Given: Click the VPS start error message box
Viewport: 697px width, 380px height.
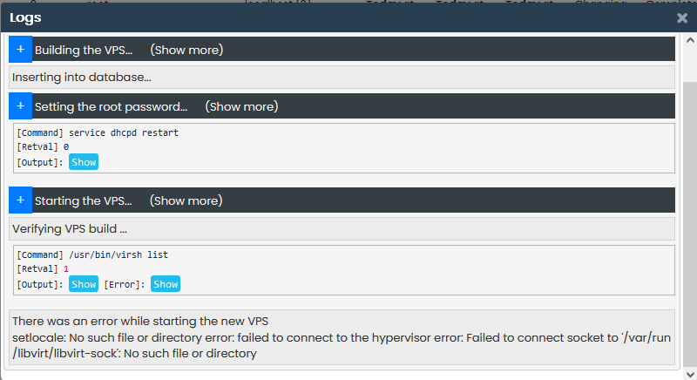Looking at the screenshot, I should tap(342, 336).
